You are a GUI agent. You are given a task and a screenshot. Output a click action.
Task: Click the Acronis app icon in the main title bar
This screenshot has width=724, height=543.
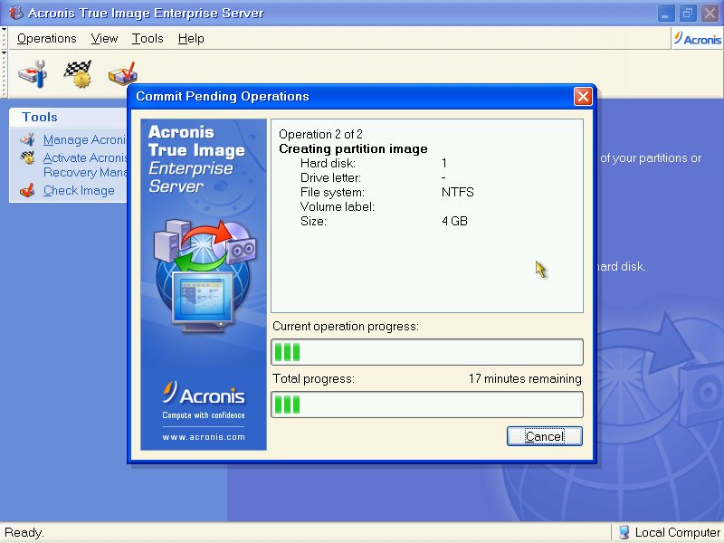[16, 13]
